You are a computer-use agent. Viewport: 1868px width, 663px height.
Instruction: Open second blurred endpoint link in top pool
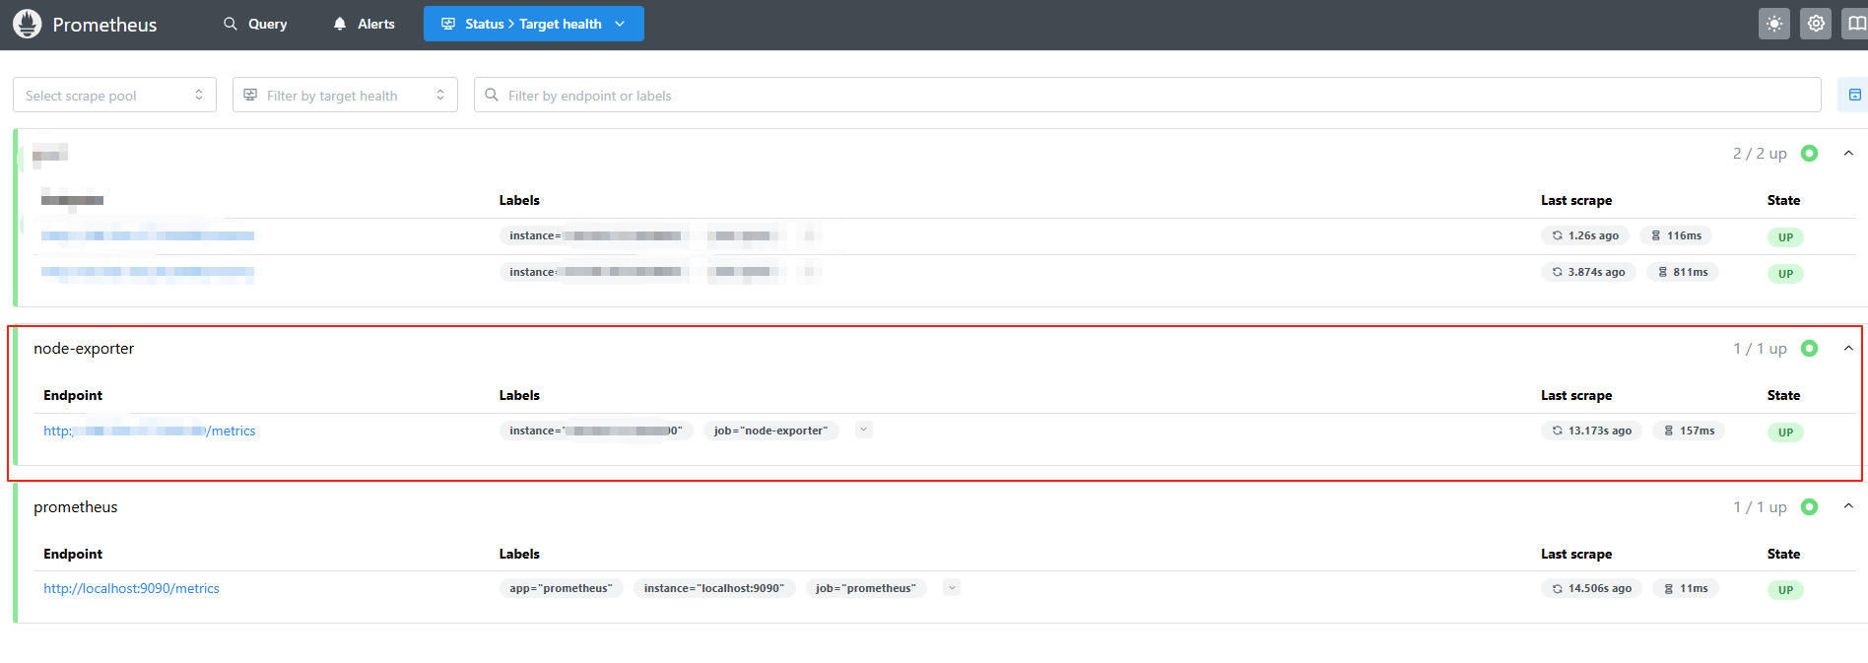click(148, 272)
